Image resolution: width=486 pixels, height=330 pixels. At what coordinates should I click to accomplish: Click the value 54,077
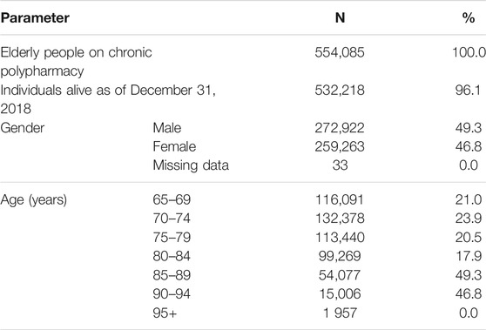[x=340, y=275]
